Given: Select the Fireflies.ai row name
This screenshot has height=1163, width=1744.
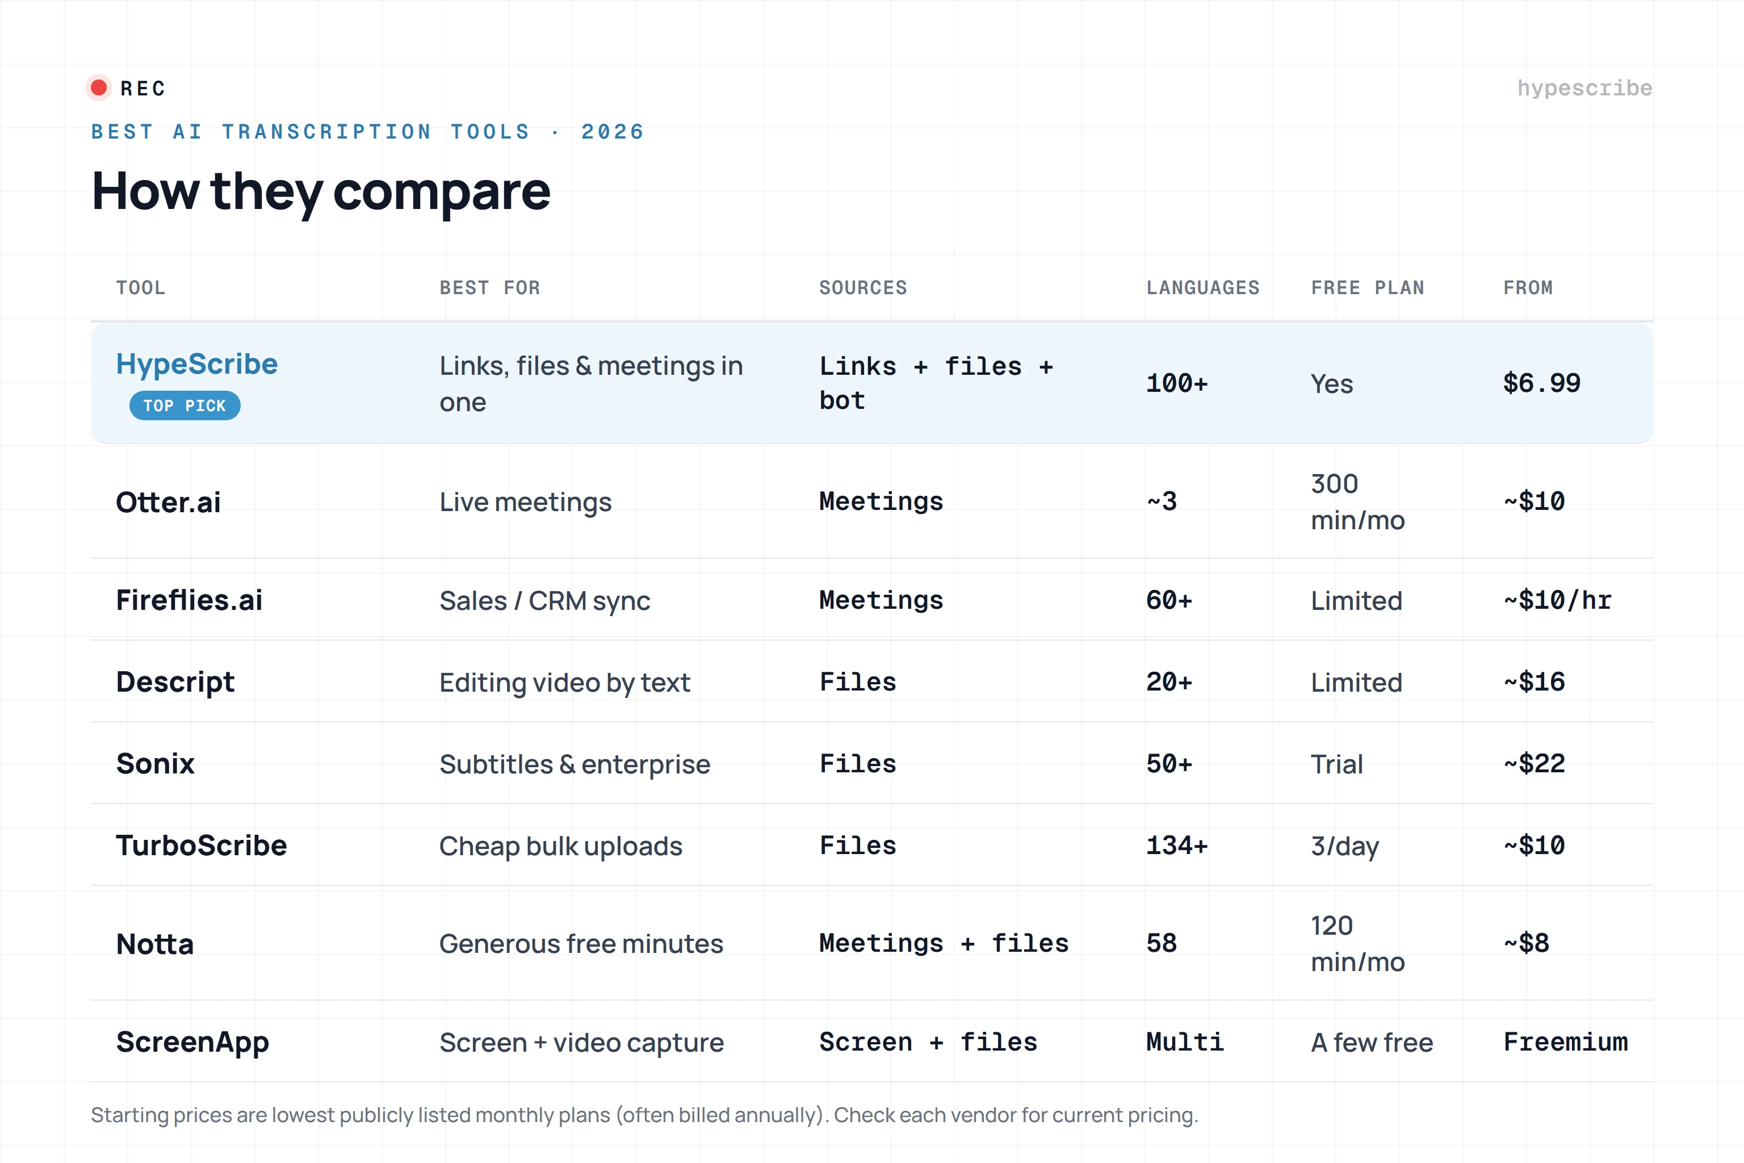Looking at the screenshot, I should (189, 600).
